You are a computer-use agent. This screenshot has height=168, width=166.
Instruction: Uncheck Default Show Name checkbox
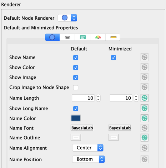[x=76, y=58]
